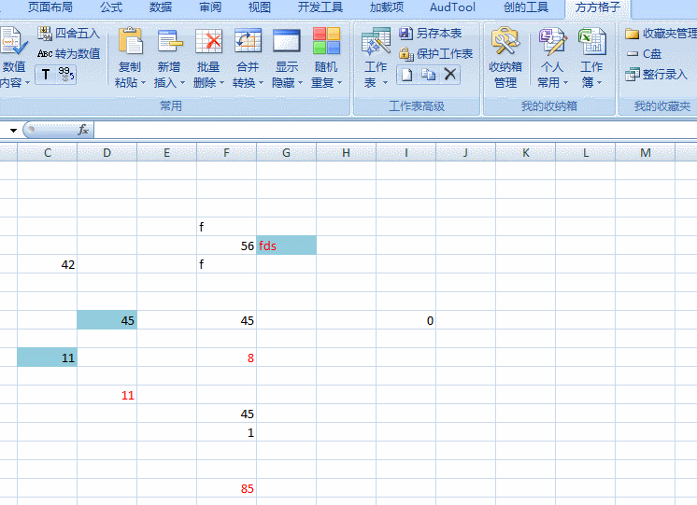Click the fx insert function button

(83, 130)
